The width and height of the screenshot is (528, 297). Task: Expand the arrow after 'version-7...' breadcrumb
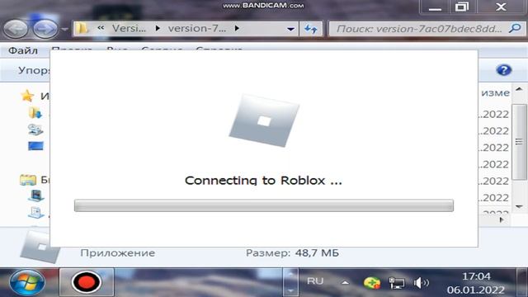point(237,29)
